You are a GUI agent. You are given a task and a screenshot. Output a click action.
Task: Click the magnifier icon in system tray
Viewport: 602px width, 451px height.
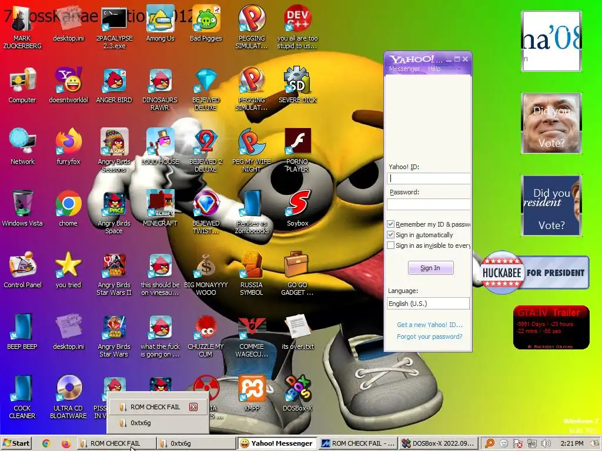(x=490, y=443)
